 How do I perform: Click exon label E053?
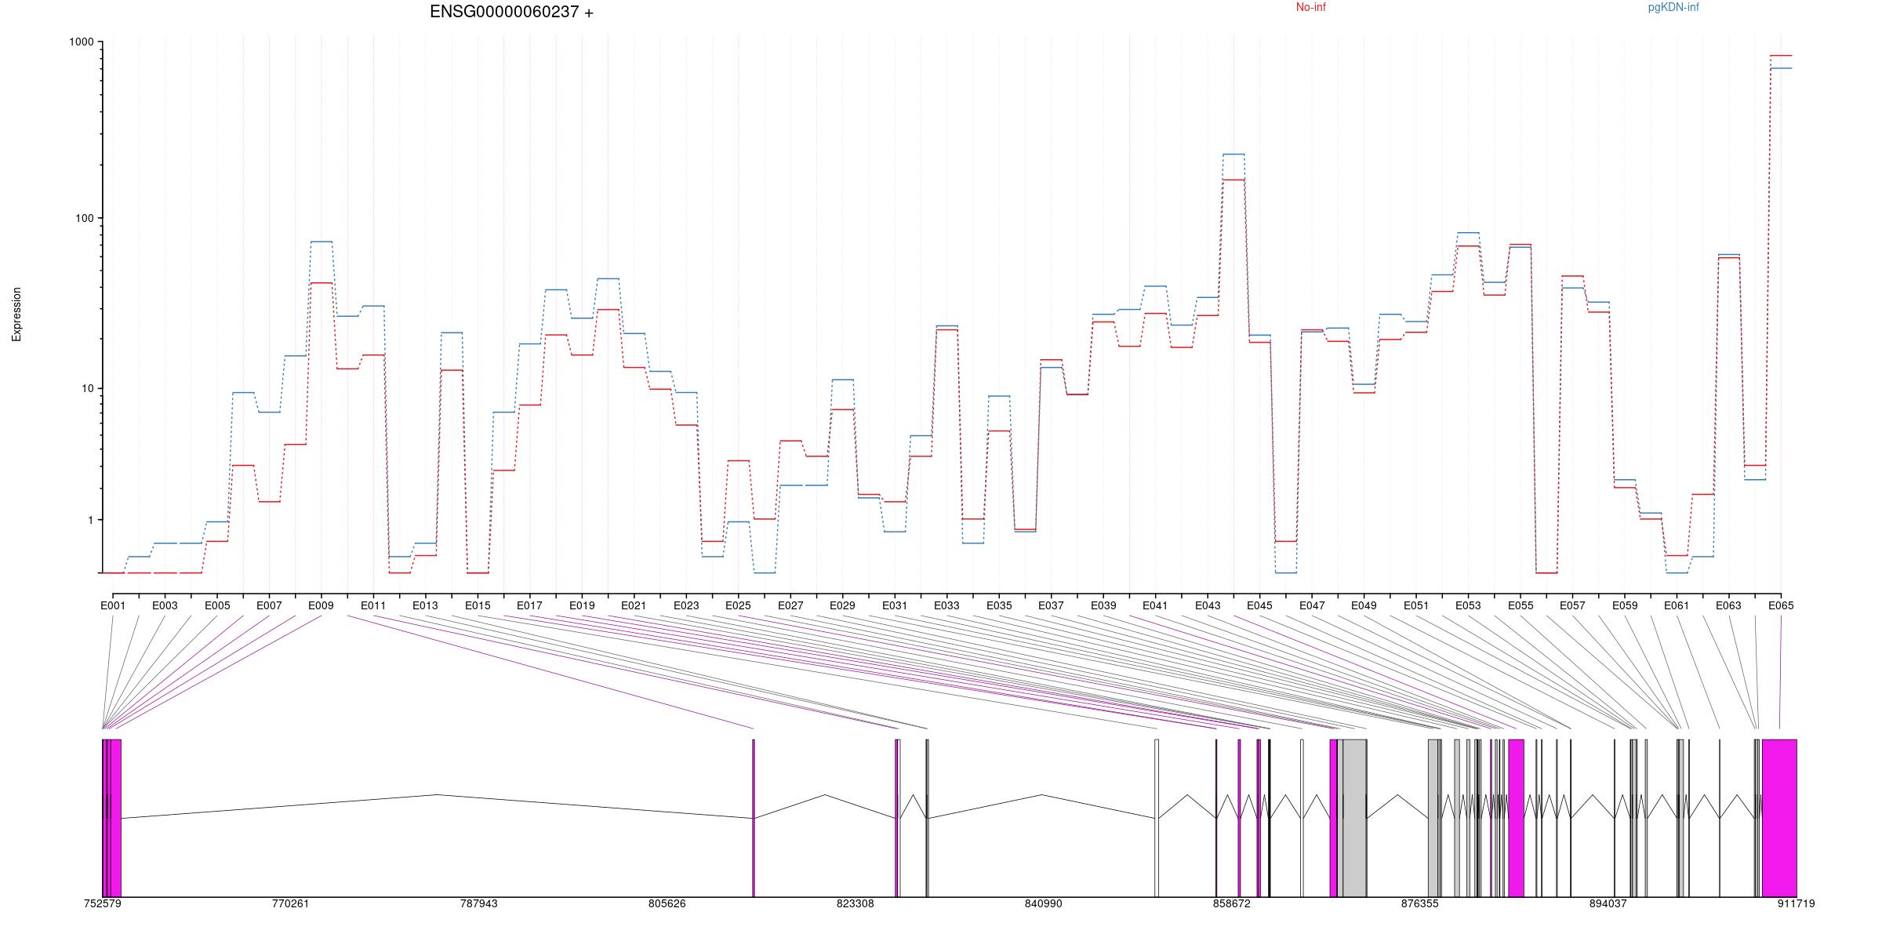[x=1468, y=605]
